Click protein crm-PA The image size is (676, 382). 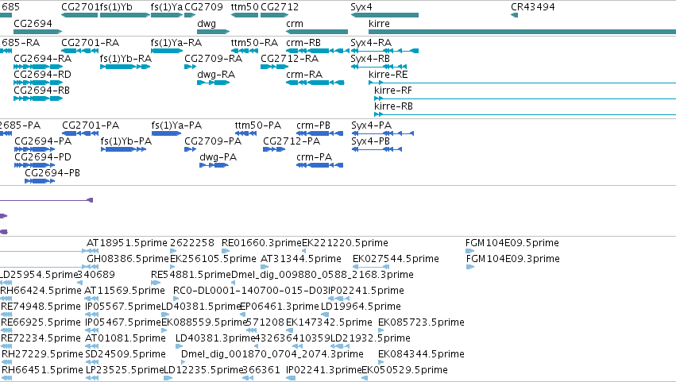[x=320, y=165]
